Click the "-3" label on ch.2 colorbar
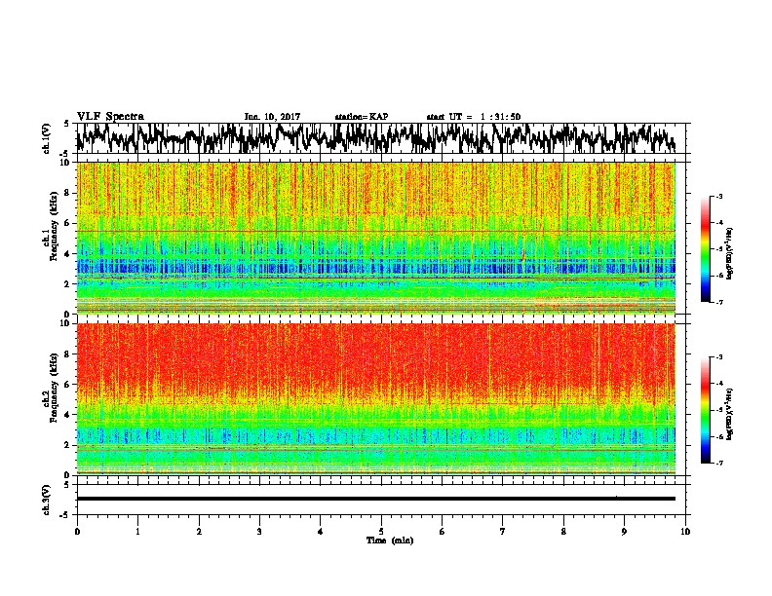Image resolution: width=772 pixels, height=596 pixels. (x=719, y=357)
